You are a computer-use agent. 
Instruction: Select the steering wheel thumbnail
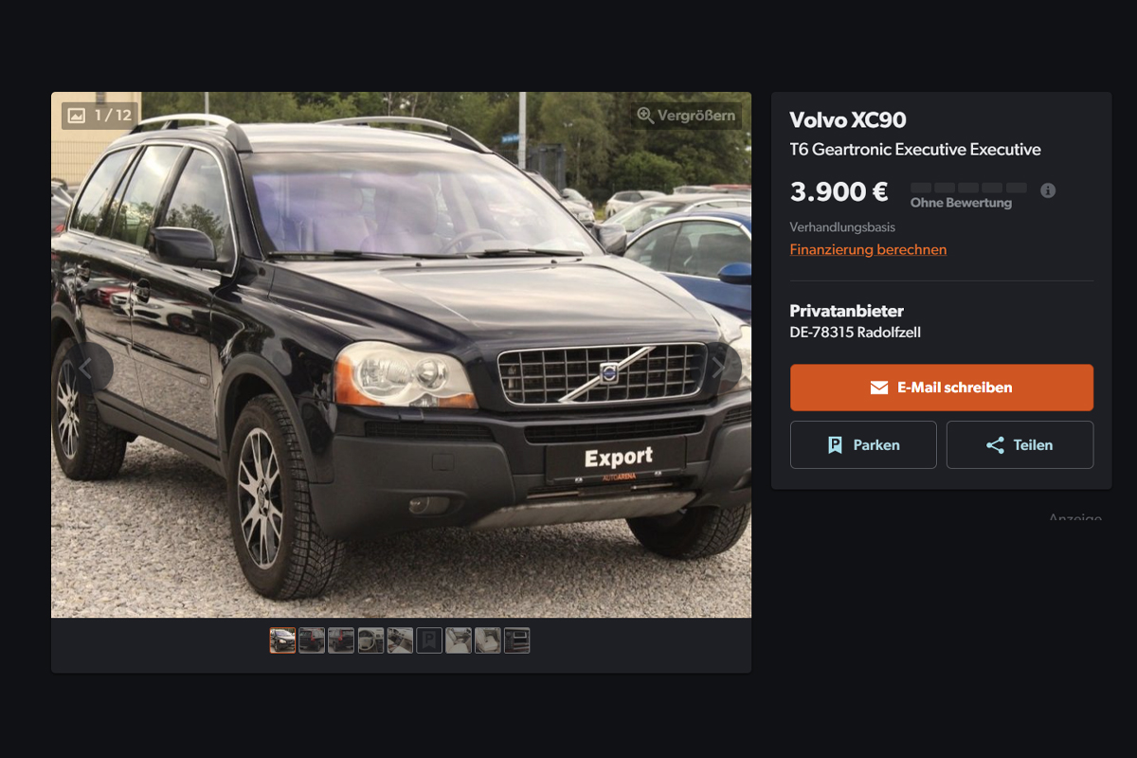click(370, 641)
